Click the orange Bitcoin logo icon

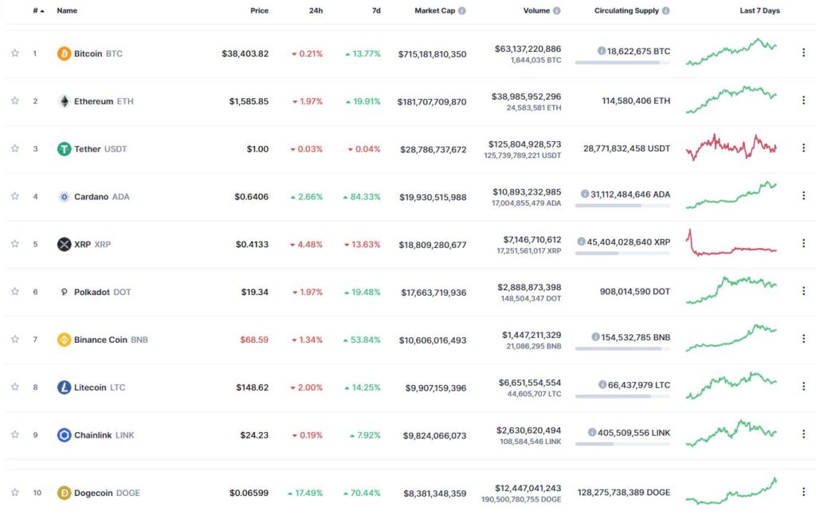point(64,53)
